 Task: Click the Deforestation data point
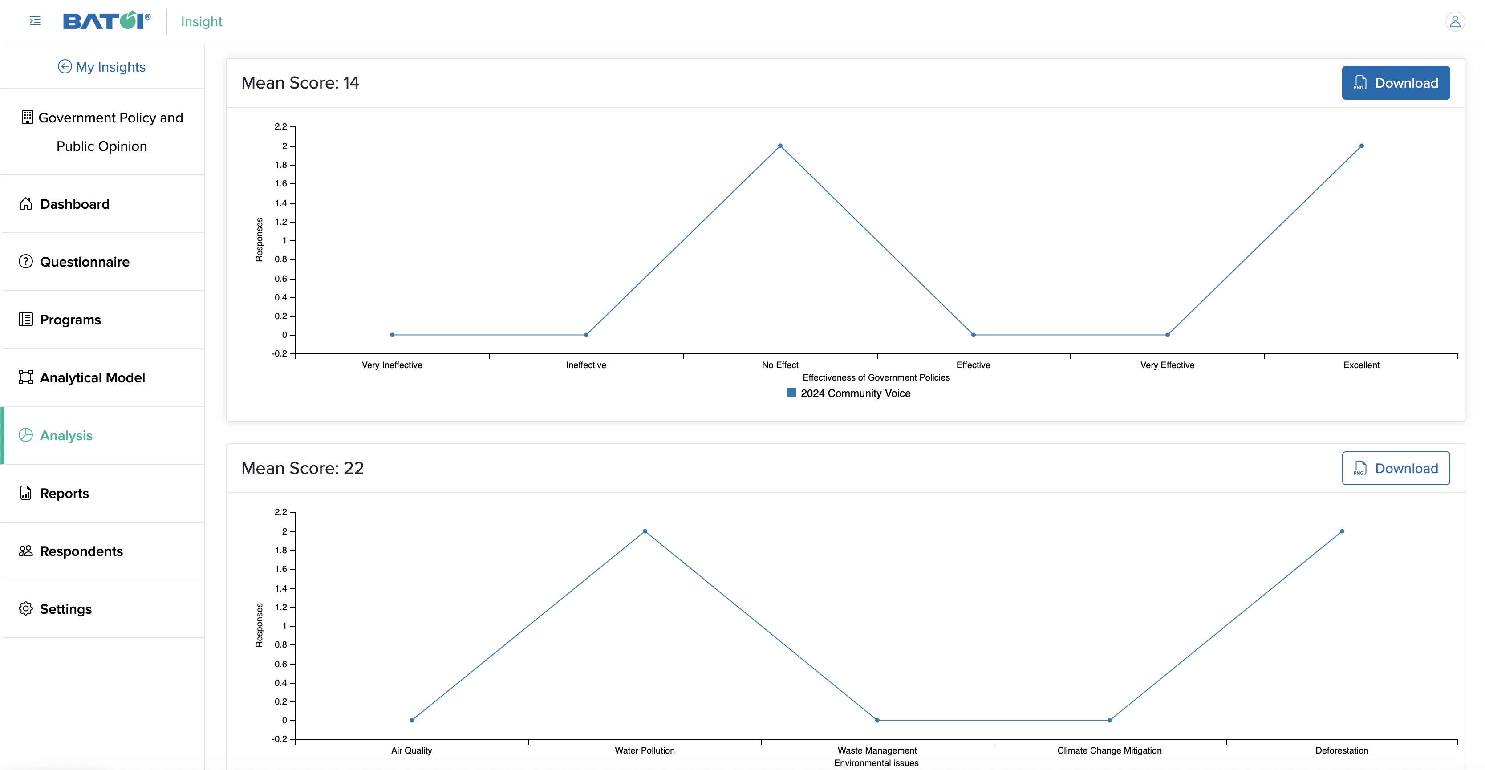[1342, 531]
